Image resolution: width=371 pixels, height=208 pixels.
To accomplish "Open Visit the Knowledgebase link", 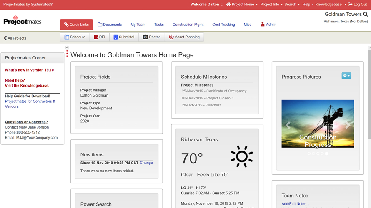I will click(27, 85).
